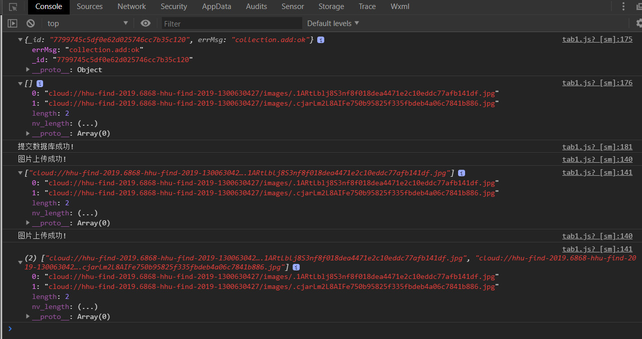Switch to the Wxml tab

point(399,7)
